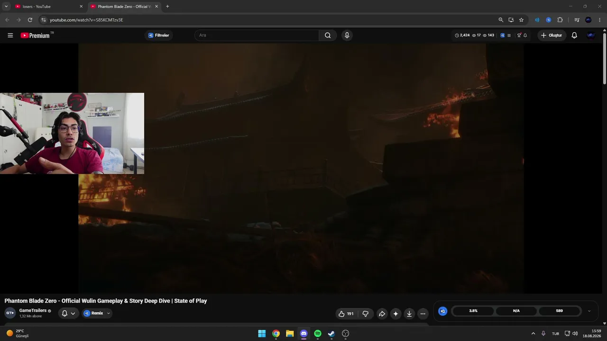Open a new browser tab
This screenshot has height=341, width=607.
(x=167, y=7)
